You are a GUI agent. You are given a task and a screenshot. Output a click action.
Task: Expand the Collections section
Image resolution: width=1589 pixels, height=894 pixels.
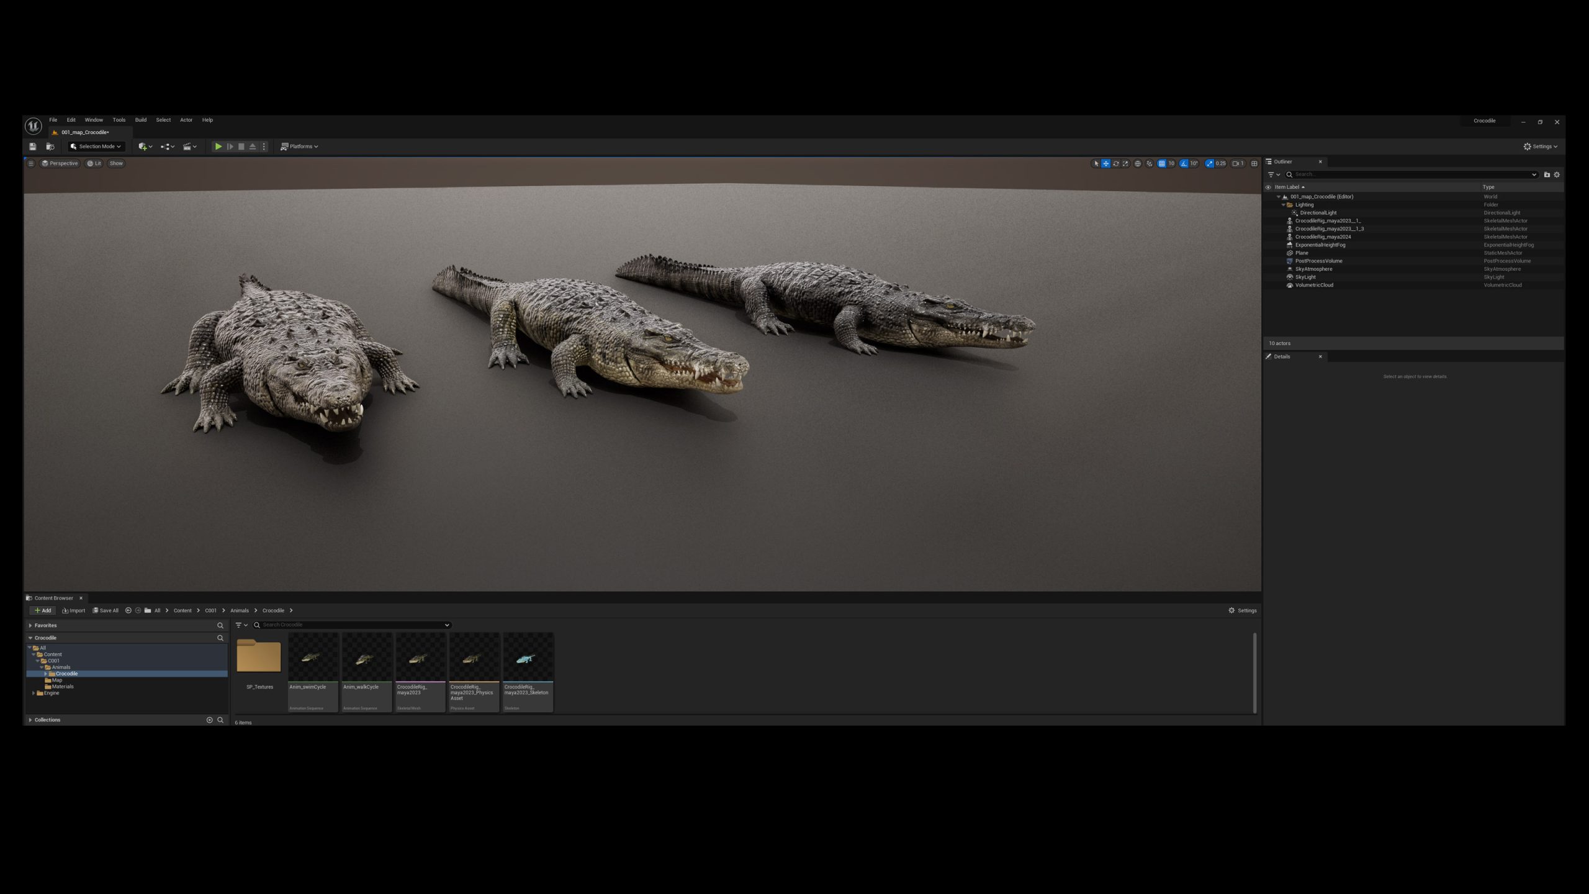[30, 720]
